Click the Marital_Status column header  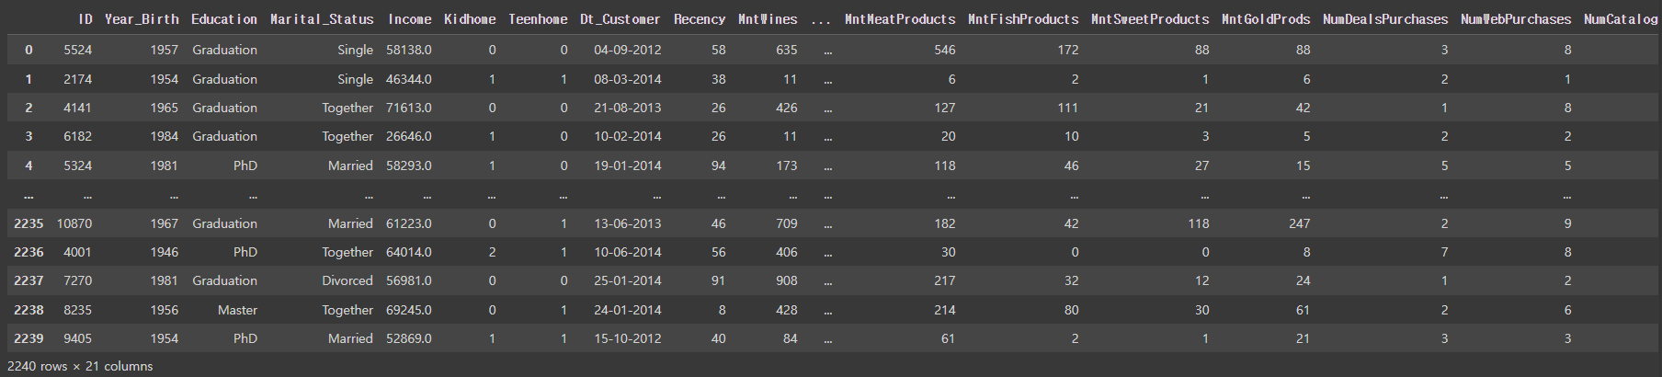pyautogui.click(x=322, y=19)
